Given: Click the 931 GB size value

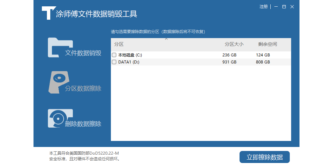Looking at the screenshot, I should [229, 62].
